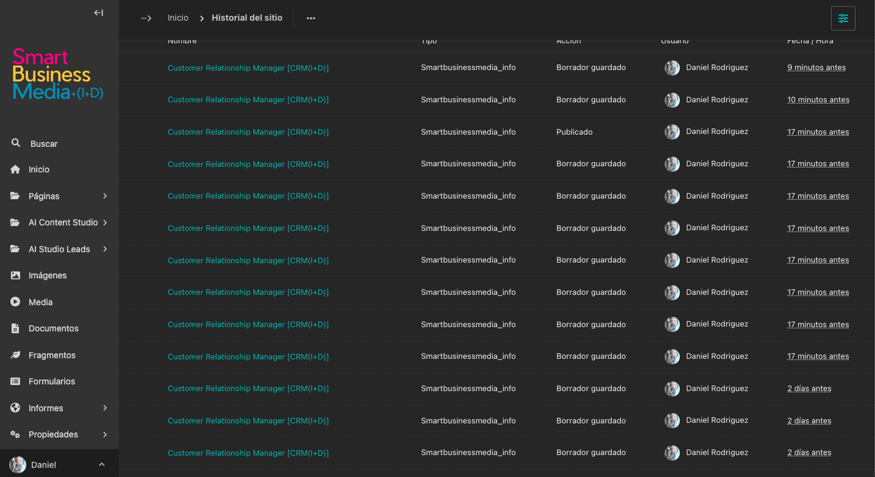Click the '9 minutos antes' timestamp
Image resolution: width=875 pixels, height=477 pixels.
(816, 68)
